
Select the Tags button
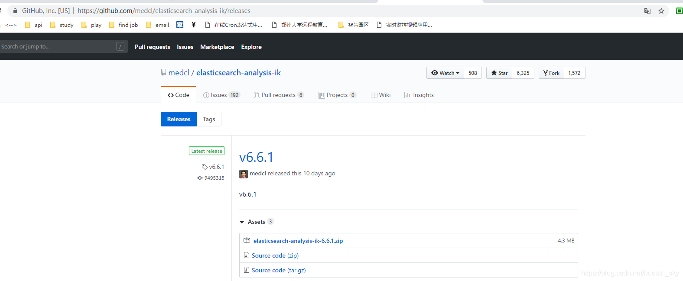click(209, 119)
